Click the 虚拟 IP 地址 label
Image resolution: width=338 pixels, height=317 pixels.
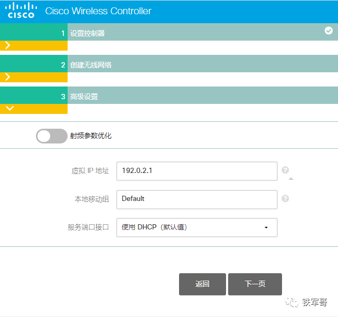click(x=90, y=171)
